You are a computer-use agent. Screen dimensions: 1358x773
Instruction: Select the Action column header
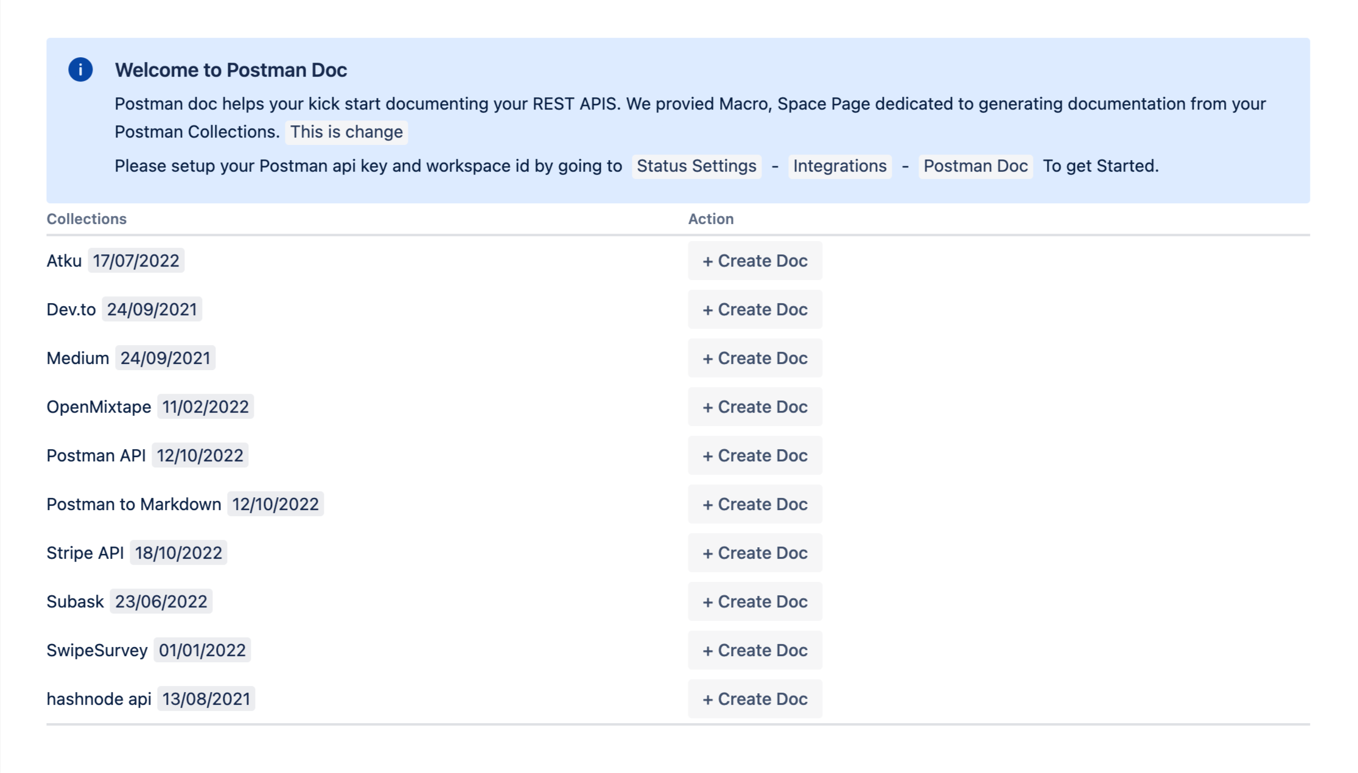coord(710,219)
